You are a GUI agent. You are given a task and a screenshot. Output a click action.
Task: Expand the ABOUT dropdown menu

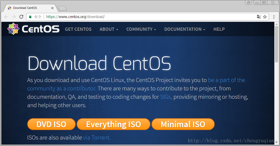109,29
